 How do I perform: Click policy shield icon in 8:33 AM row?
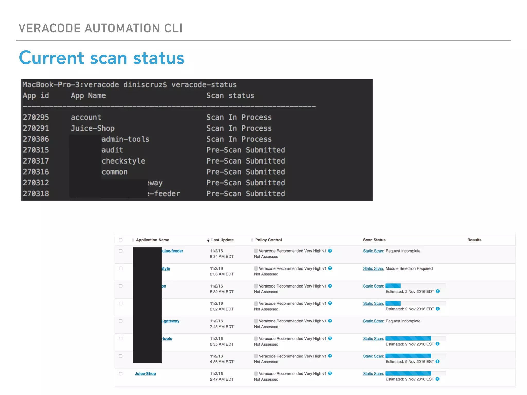(256, 268)
